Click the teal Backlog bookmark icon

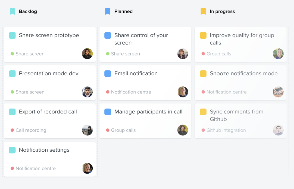pos(12,11)
